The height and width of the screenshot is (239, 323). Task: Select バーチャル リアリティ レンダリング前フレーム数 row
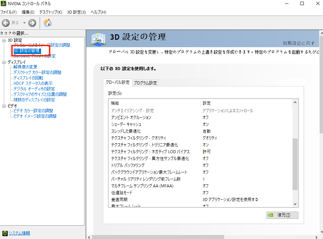click(x=200, y=179)
